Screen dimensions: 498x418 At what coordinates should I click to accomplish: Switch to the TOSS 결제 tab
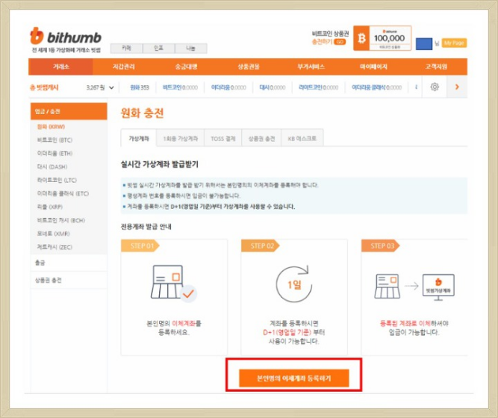pos(223,139)
